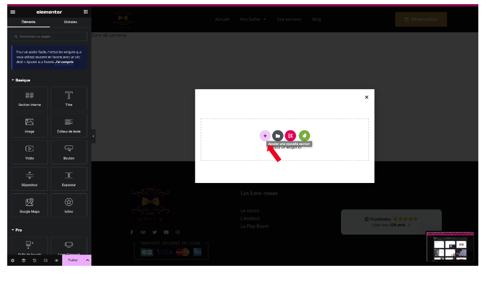The height and width of the screenshot is (281, 494).
Task: Click the widget search field
Action: coord(50,36)
